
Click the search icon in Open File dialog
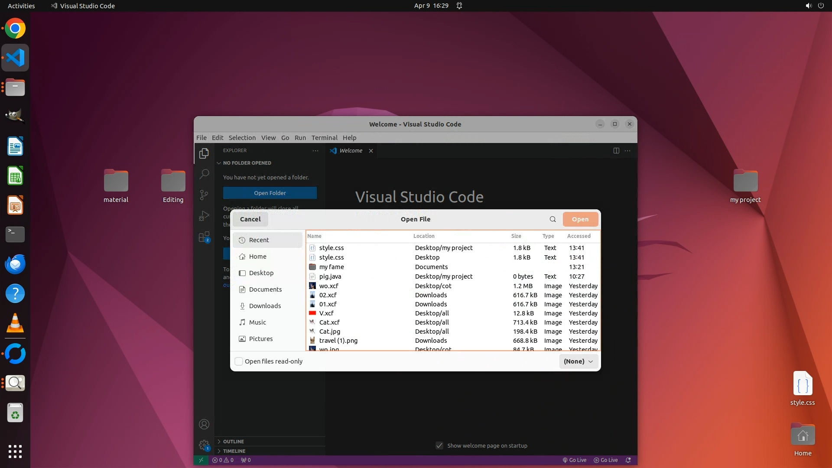pyautogui.click(x=552, y=219)
